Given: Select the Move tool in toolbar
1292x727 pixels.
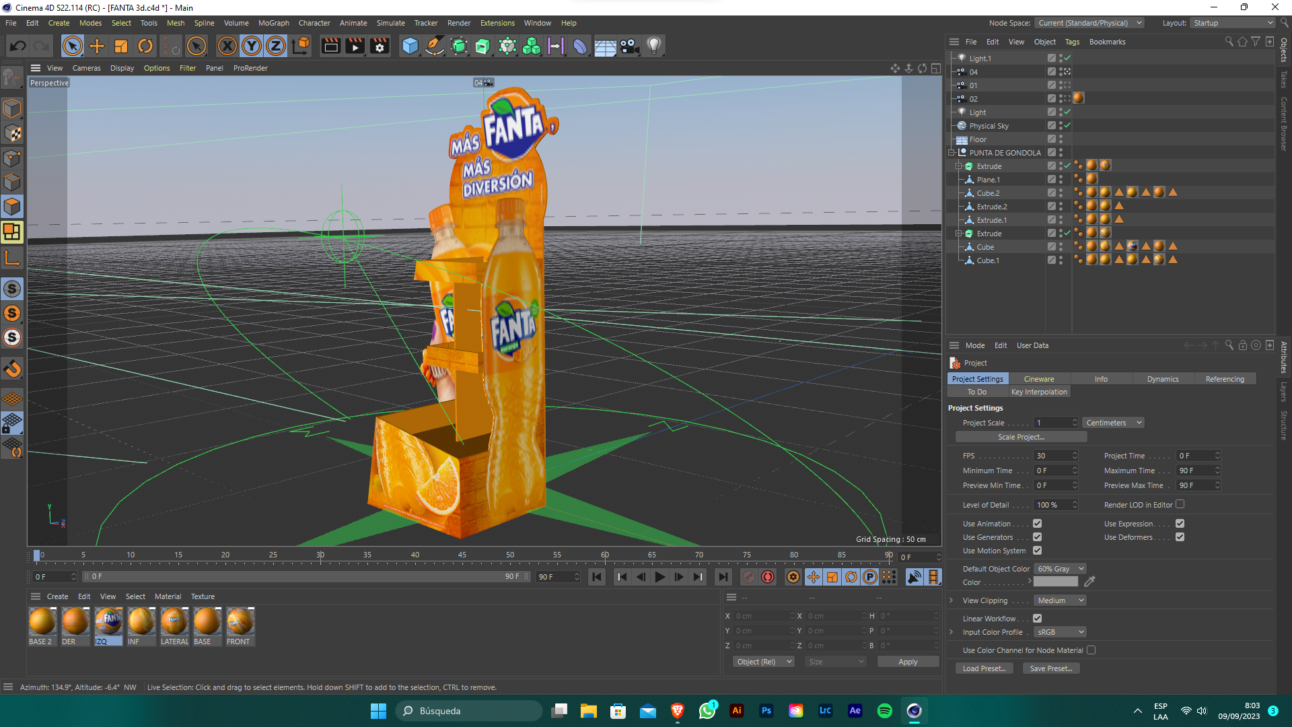Looking at the screenshot, I should tap(97, 46).
